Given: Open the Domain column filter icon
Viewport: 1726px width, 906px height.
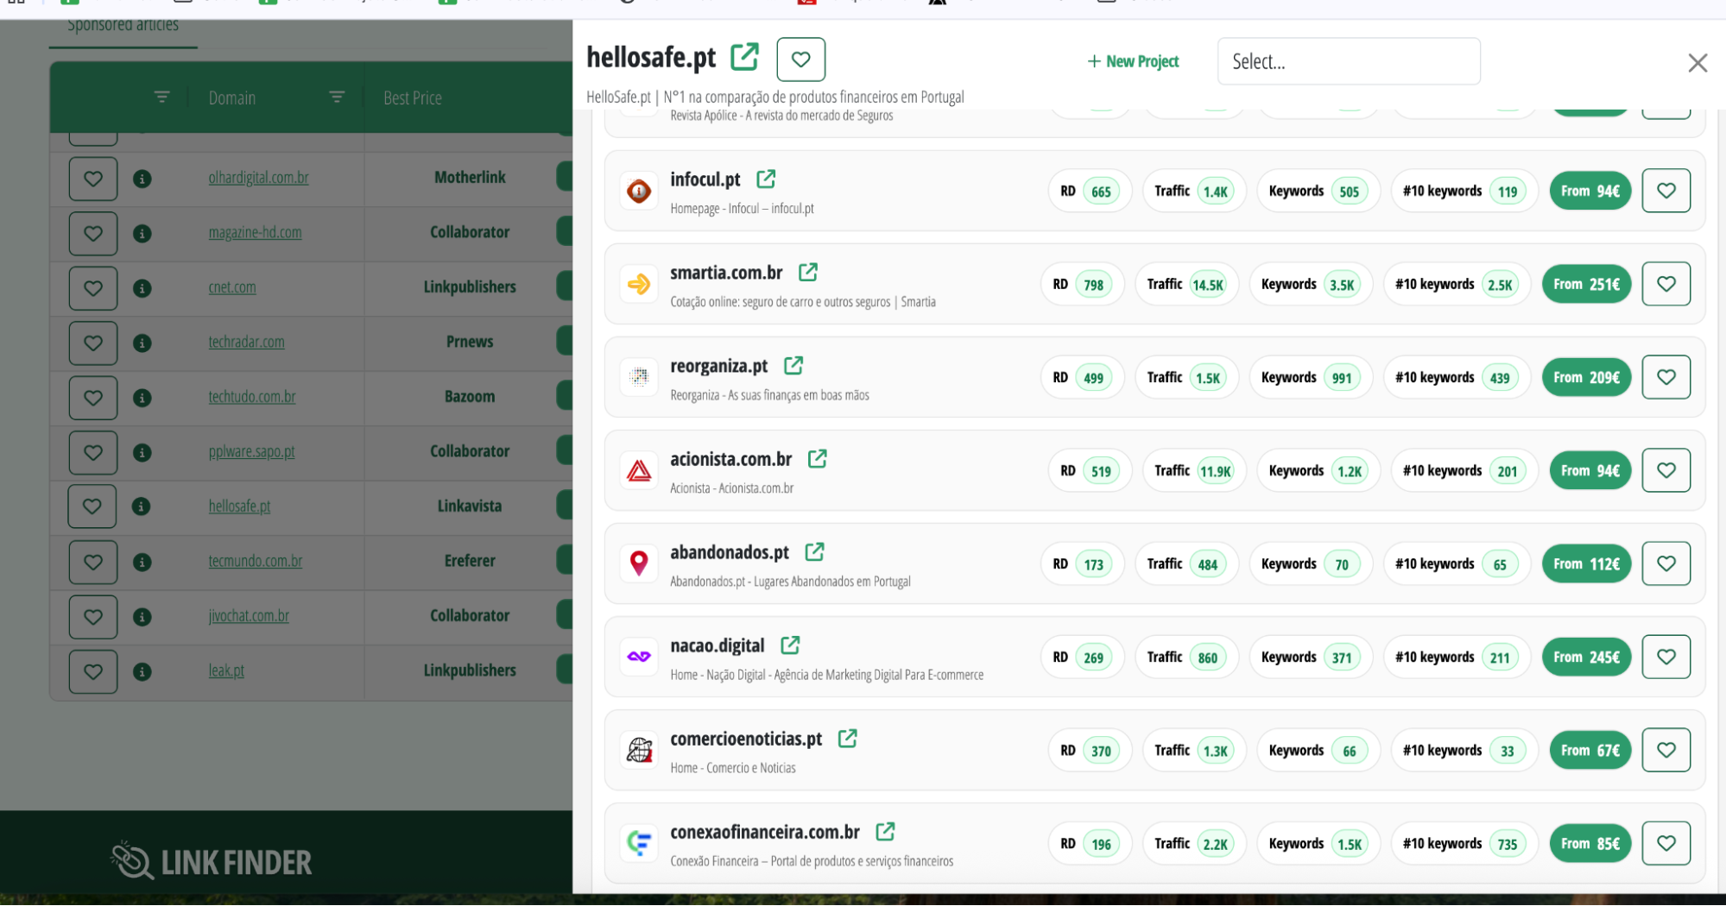Looking at the screenshot, I should coord(337,97).
